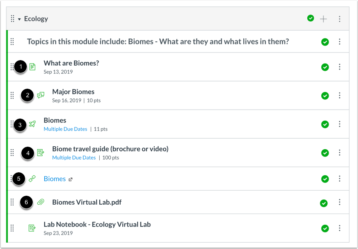Click the discussion icon beside Major Biomes

pyautogui.click(x=40, y=95)
